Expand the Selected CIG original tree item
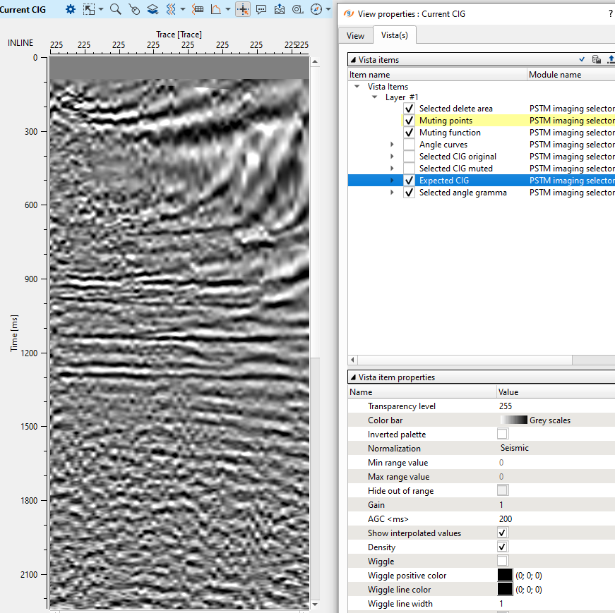 392,157
